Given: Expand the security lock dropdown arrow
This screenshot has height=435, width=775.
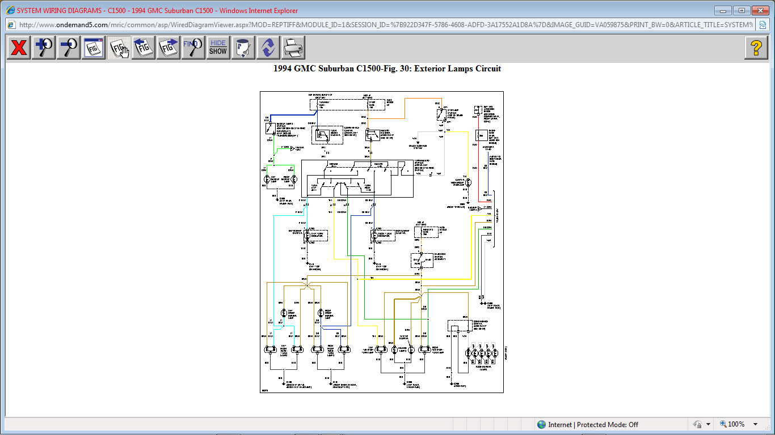Looking at the screenshot, I should (x=708, y=424).
